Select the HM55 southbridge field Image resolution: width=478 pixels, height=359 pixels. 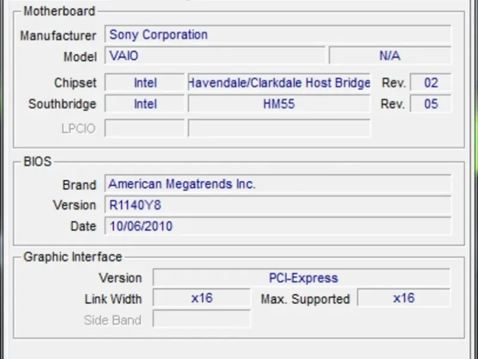[279, 104]
